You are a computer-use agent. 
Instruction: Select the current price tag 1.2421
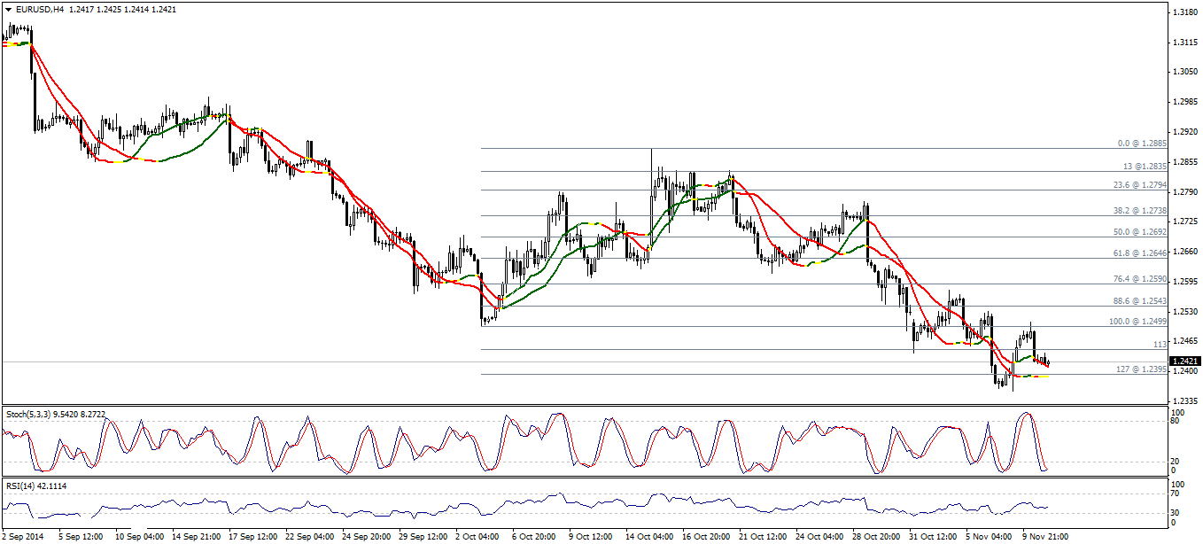click(1184, 361)
